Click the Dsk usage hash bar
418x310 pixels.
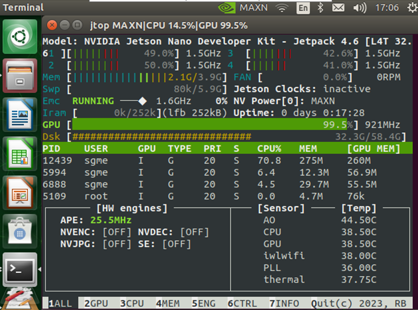162,137
